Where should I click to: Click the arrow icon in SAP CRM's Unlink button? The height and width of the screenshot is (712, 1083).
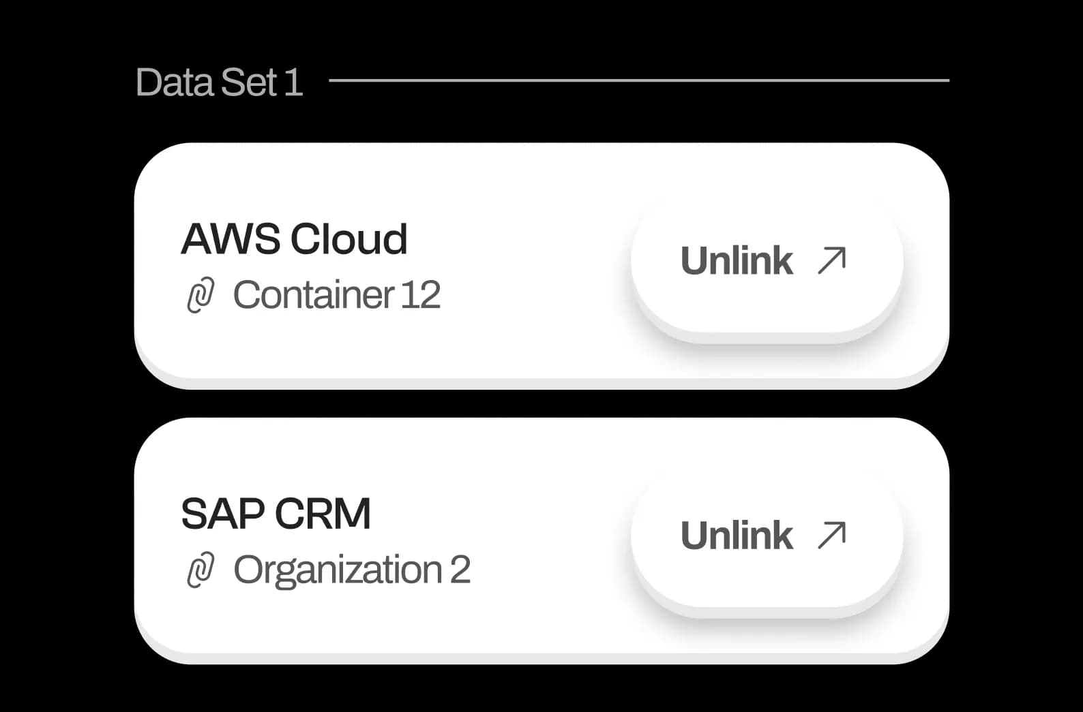[x=832, y=535]
